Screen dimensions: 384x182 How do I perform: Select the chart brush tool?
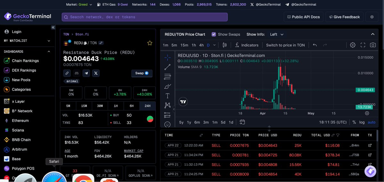click(167, 86)
